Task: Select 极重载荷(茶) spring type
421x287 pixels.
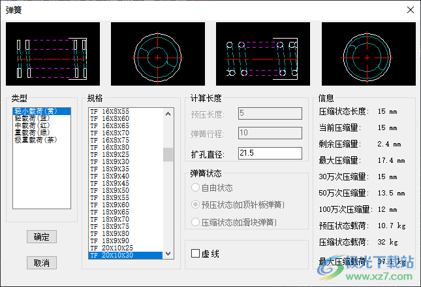Action: click(x=42, y=140)
